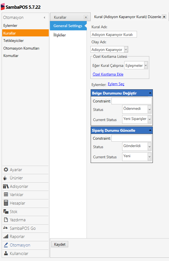The height and width of the screenshot is (261, 169).
Task: Open Ürünler via the coffee cup icon
Action: [x=6, y=178]
